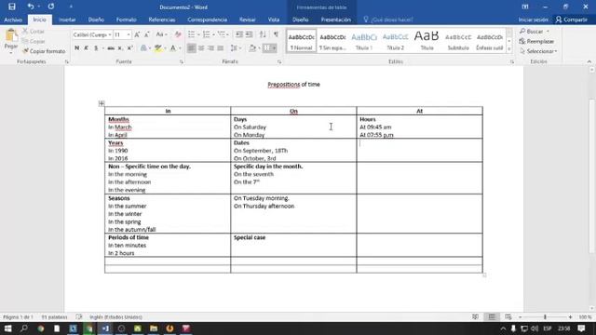Screen dimensions: 596x335
Task: Open the font name dropdown Calibri
Action: click(x=110, y=35)
